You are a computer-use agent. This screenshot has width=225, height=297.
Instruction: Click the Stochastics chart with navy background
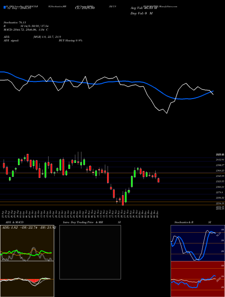[x=198, y=243]
